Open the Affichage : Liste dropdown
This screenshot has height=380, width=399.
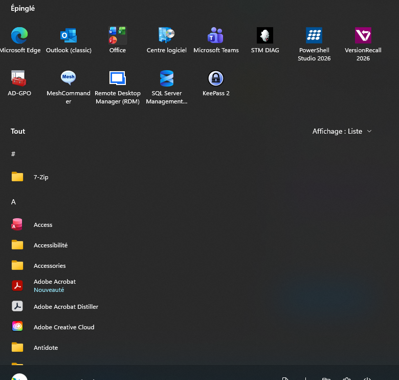tap(342, 131)
